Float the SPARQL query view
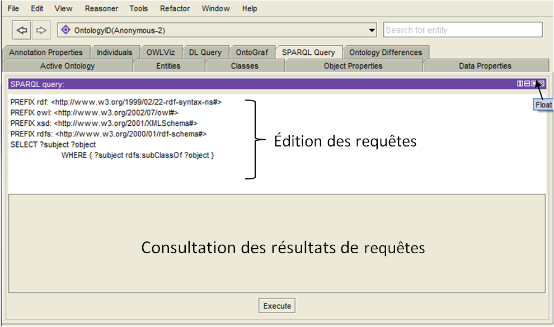 (534, 84)
